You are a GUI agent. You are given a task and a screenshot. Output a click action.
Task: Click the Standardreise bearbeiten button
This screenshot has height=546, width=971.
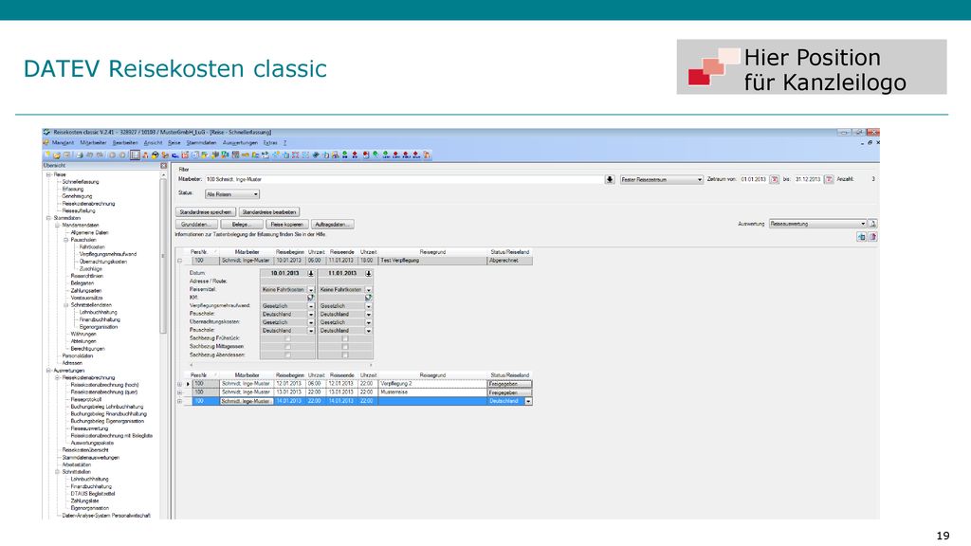[x=269, y=211]
